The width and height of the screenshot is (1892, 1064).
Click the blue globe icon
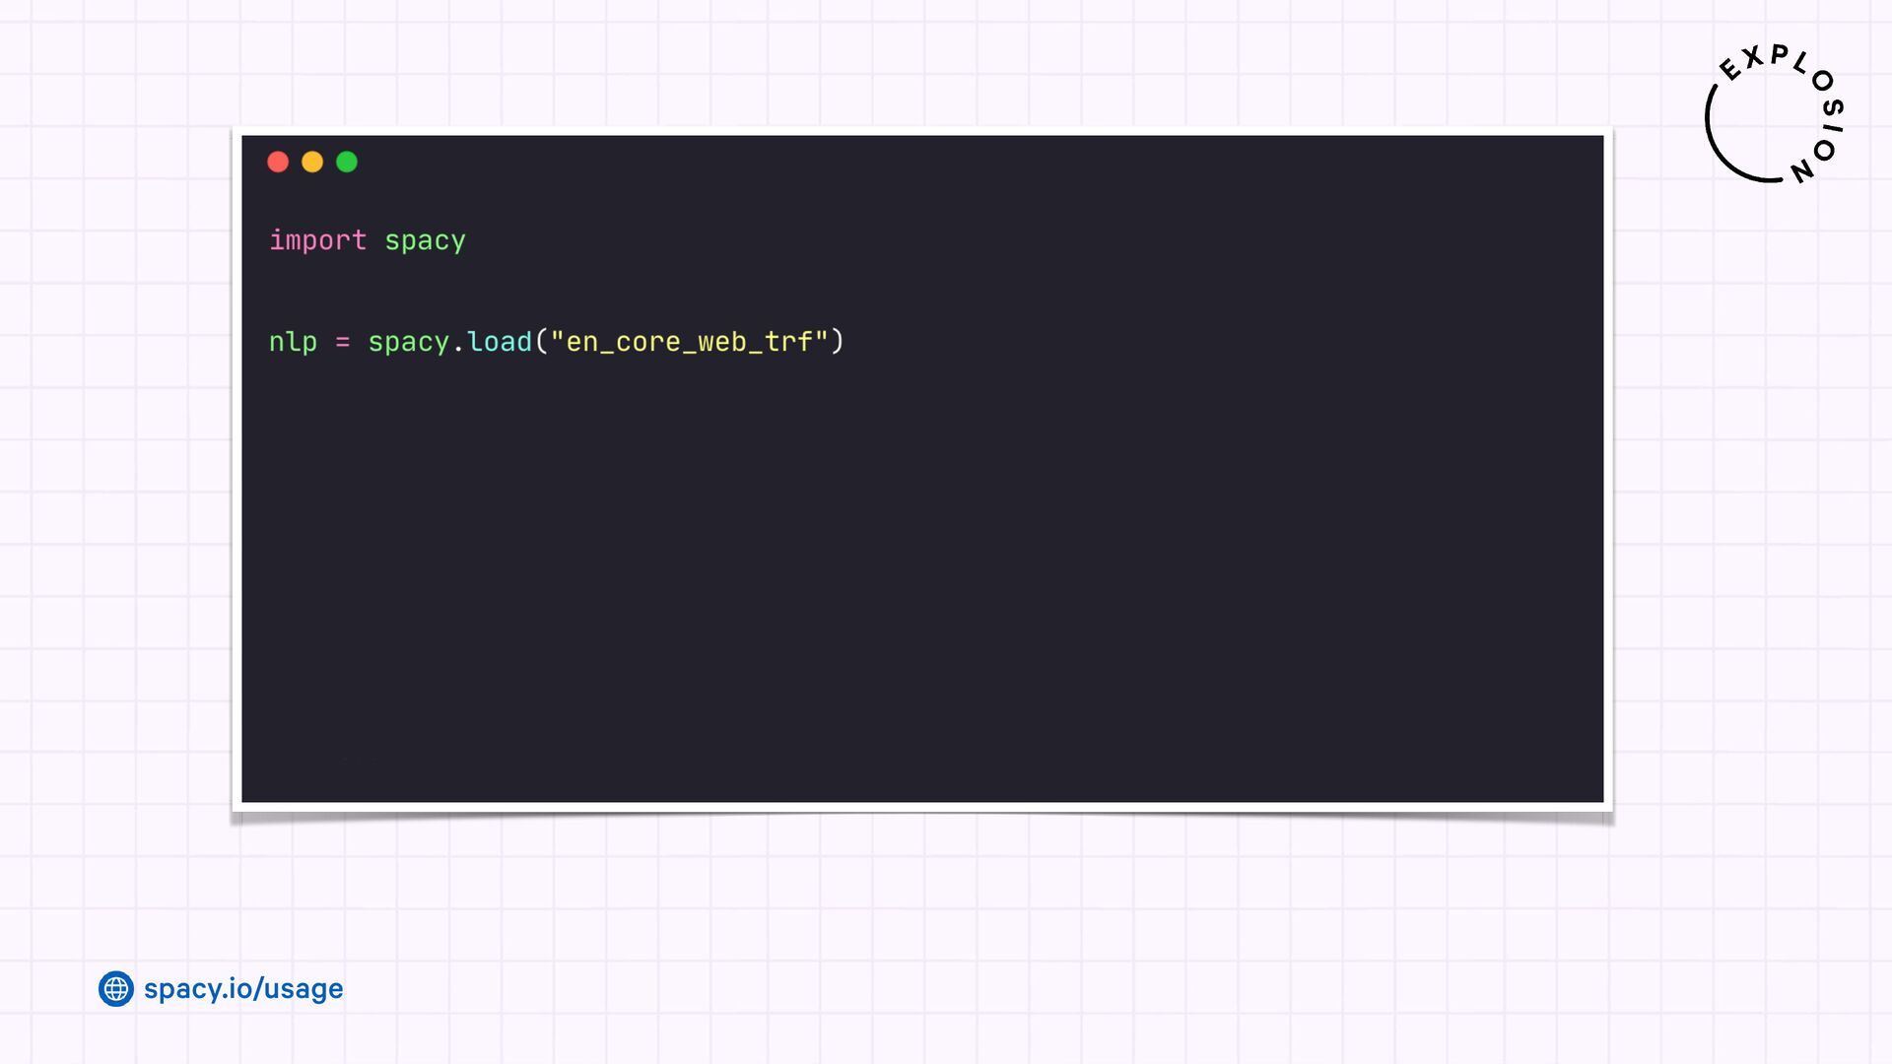[116, 988]
